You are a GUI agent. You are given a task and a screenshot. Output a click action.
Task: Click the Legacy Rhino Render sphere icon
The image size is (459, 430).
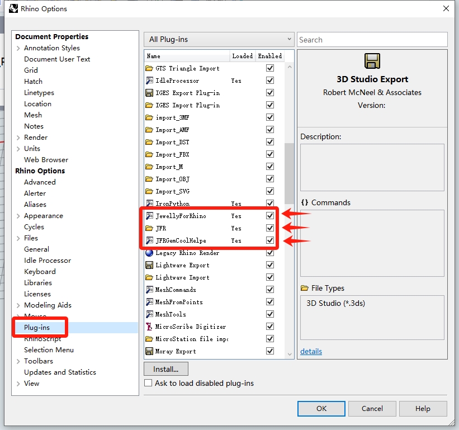(149, 253)
